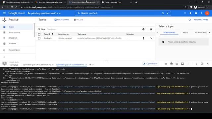The width and height of the screenshot is (212, 119).
Task: Refresh the topics list
Action: pos(189,20)
